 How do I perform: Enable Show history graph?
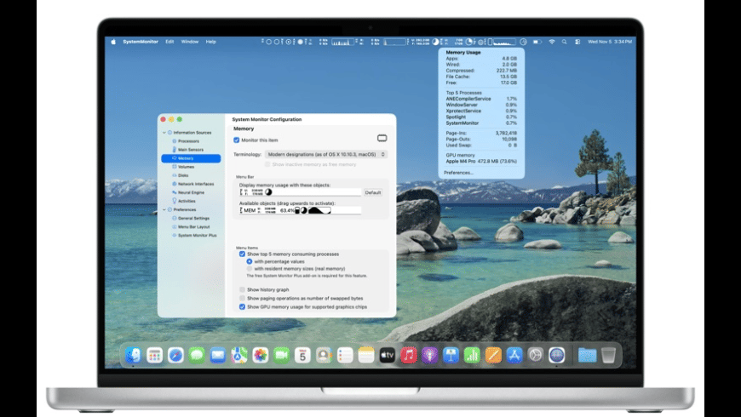242,289
